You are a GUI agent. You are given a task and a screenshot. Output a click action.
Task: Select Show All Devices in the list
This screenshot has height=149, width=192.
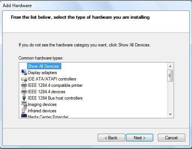[43, 66]
